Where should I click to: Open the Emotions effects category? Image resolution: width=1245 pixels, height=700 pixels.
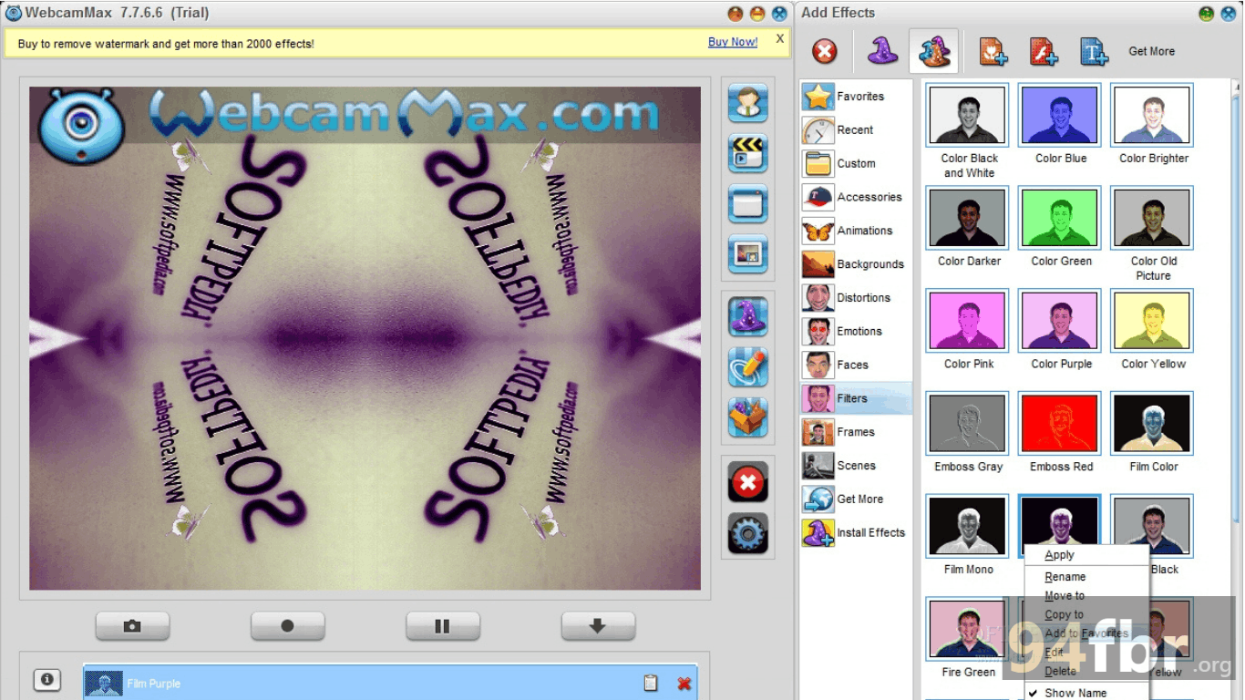[856, 332]
